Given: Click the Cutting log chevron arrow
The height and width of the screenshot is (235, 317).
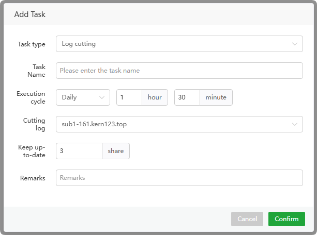Looking at the screenshot, I should click(x=295, y=124).
